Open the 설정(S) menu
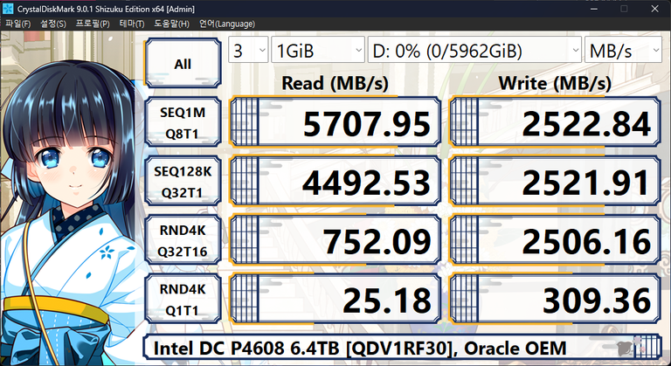The height and width of the screenshot is (366, 671). pos(53,24)
